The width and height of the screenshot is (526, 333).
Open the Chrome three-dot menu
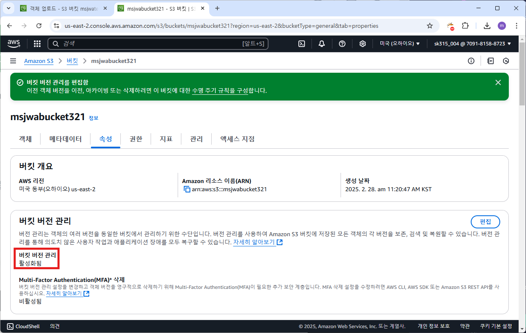click(x=516, y=26)
